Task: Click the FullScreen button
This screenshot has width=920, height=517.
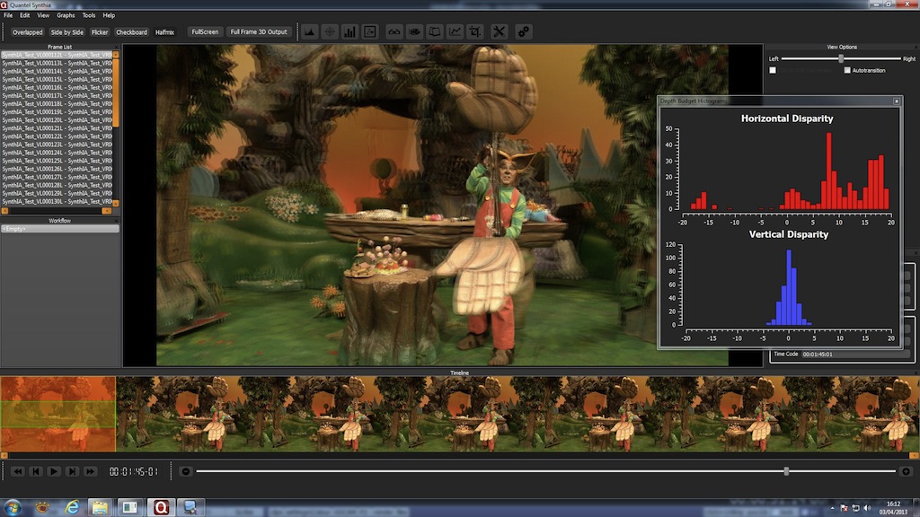Action: pos(205,32)
